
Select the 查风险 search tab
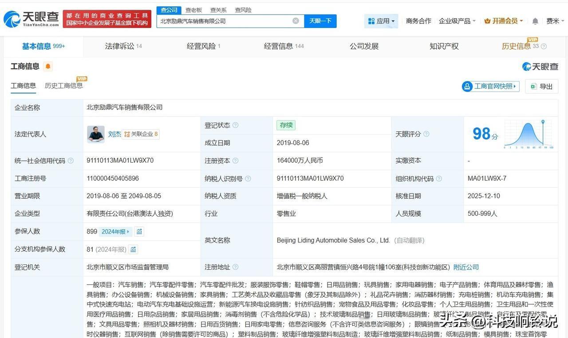click(x=243, y=10)
